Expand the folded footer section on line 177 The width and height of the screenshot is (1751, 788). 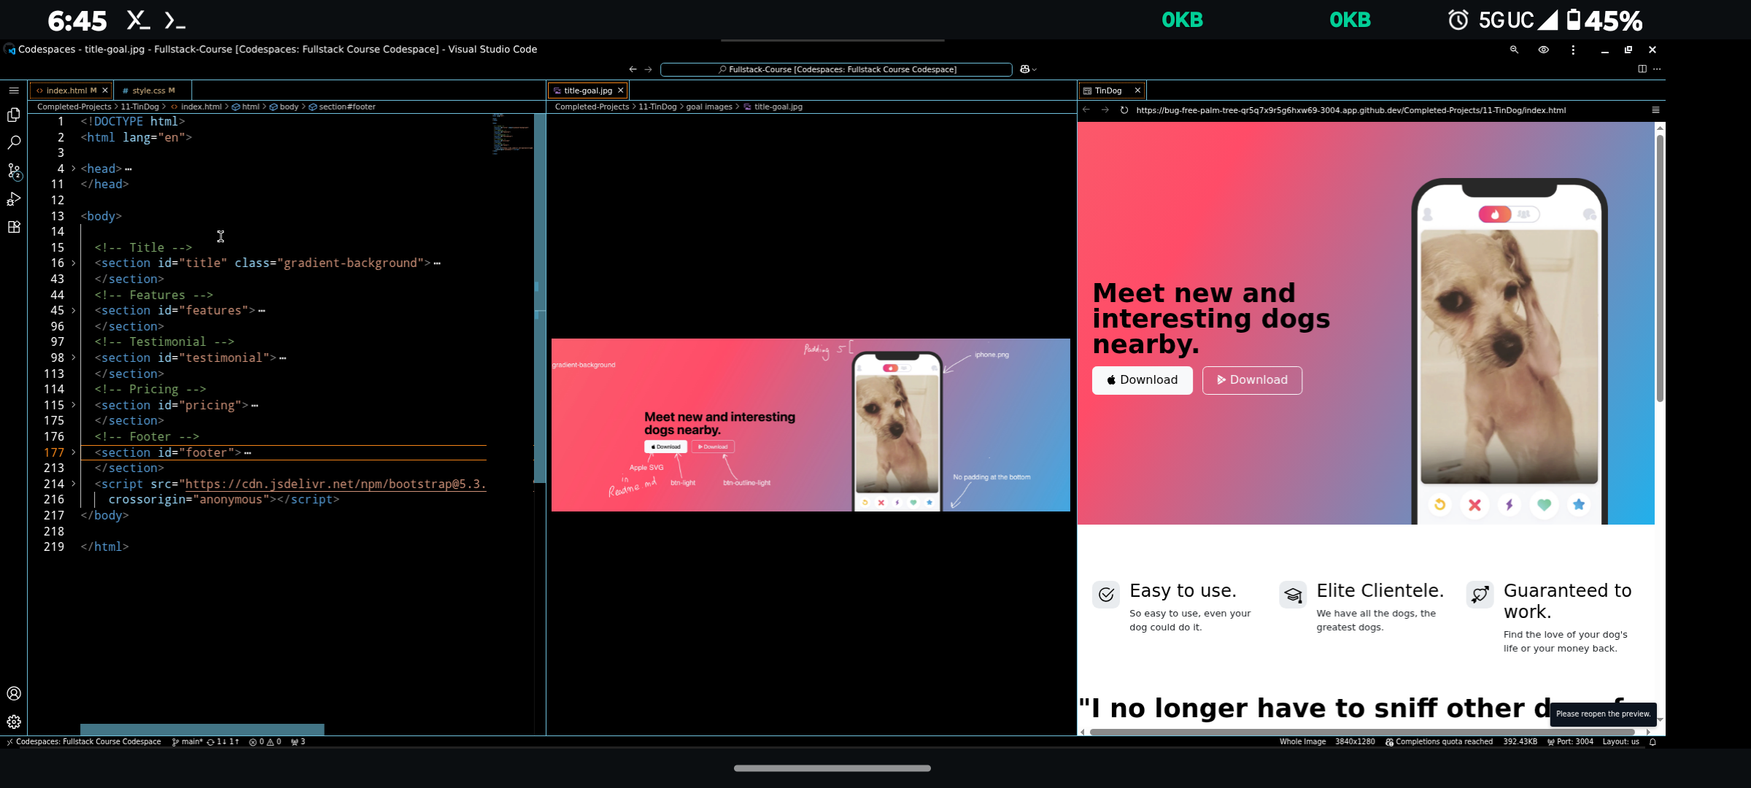(x=74, y=452)
